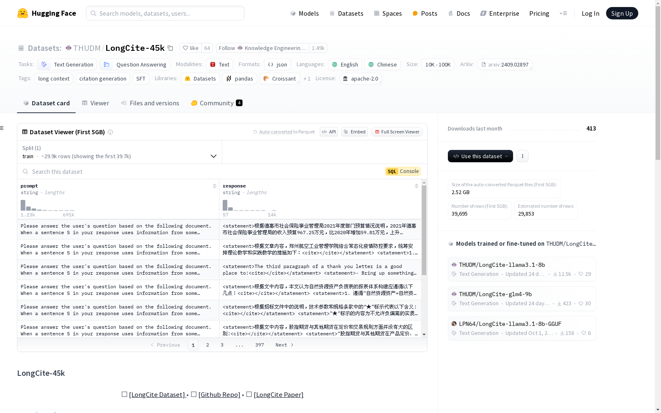661x413 pixels.
Task: Click the more options three-dot button
Action: tap(523, 156)
